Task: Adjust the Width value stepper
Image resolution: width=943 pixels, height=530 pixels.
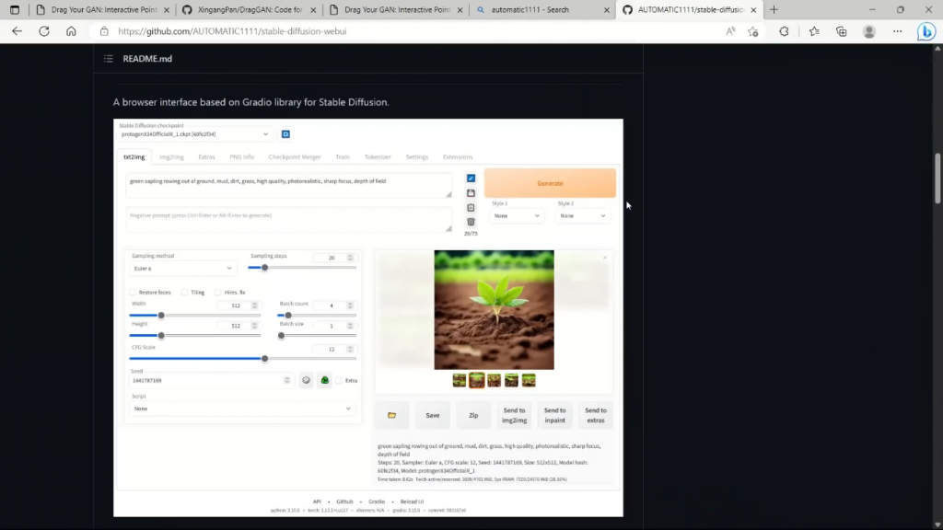Action: coord(254,305)
